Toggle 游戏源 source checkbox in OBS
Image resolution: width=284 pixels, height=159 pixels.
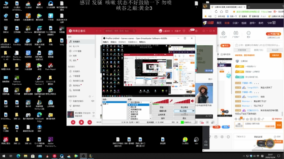pyautogui.click(x=129, y=116)
